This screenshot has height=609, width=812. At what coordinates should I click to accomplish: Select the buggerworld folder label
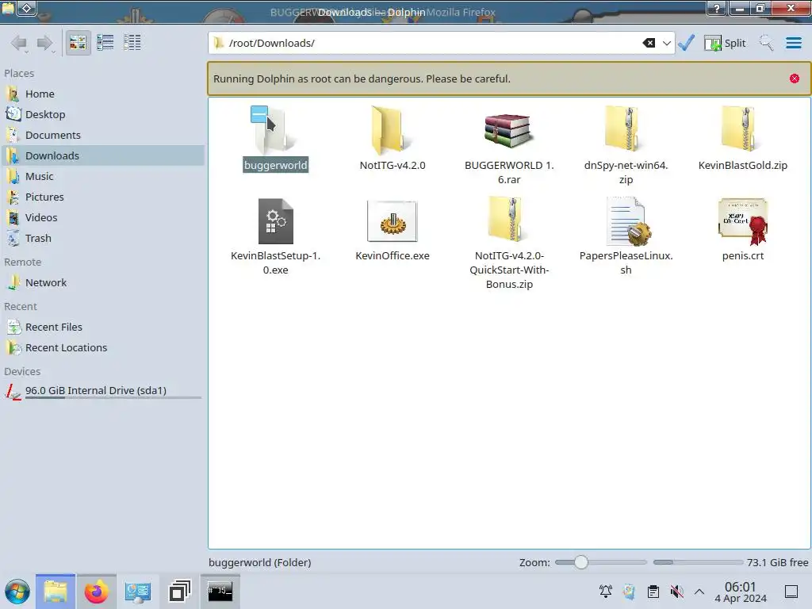click(275, 165)
